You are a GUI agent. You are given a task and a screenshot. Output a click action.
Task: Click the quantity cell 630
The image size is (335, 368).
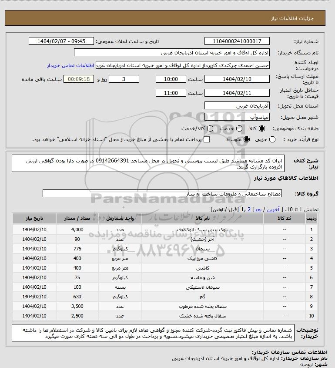(77, 297)
